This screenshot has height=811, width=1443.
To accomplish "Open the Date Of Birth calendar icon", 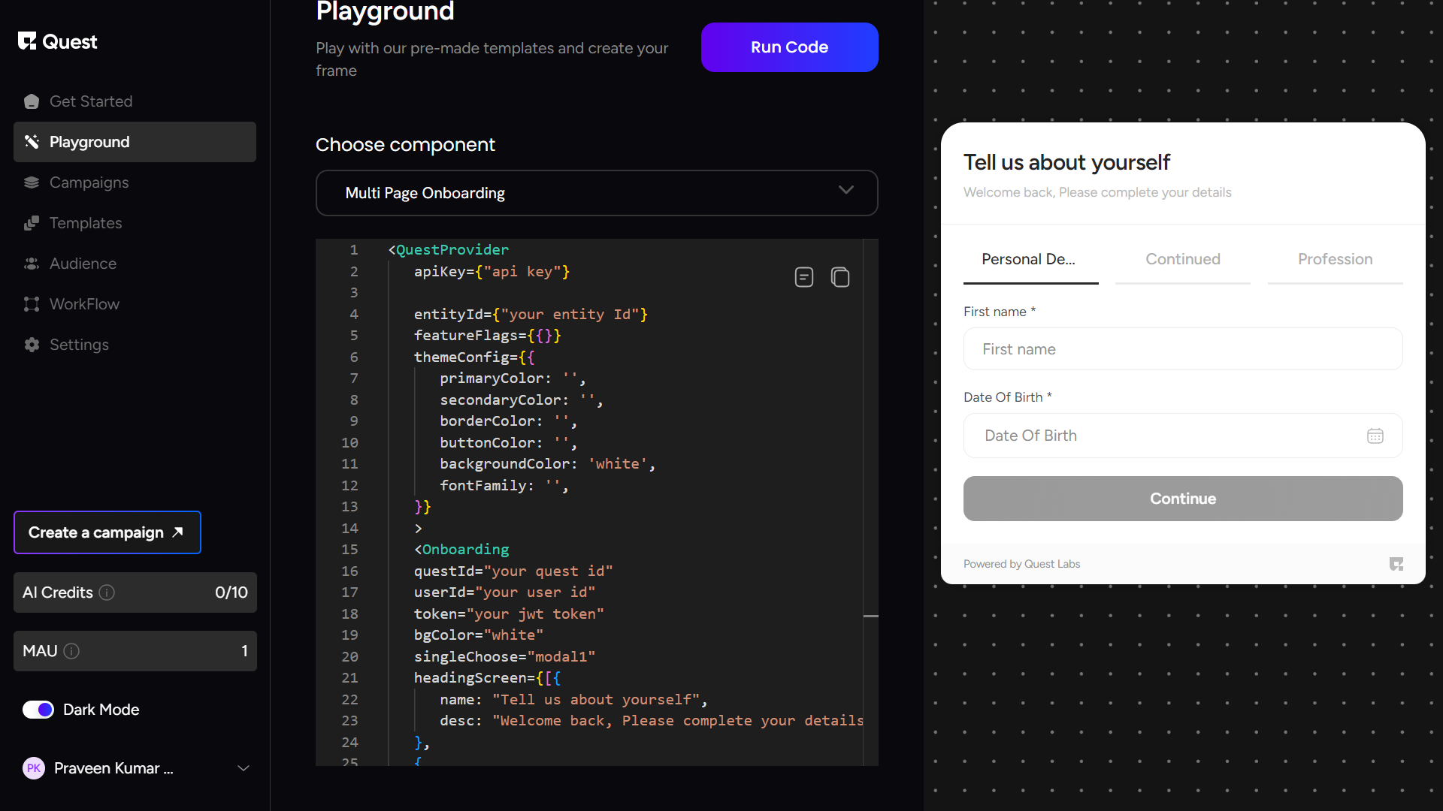I will [x=1375, y=436].
